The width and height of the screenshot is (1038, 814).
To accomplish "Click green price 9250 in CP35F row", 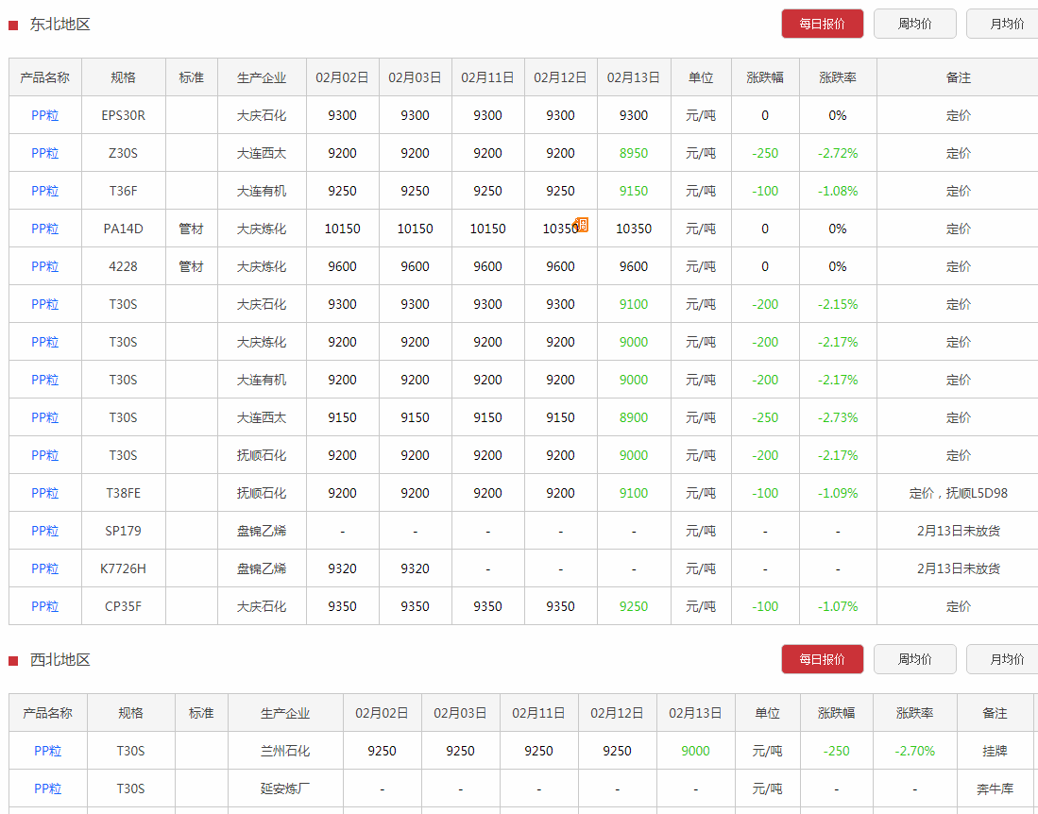I will pos(634,606).
